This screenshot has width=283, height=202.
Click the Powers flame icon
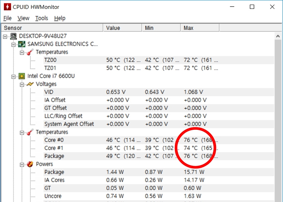(x=30, y=164)
